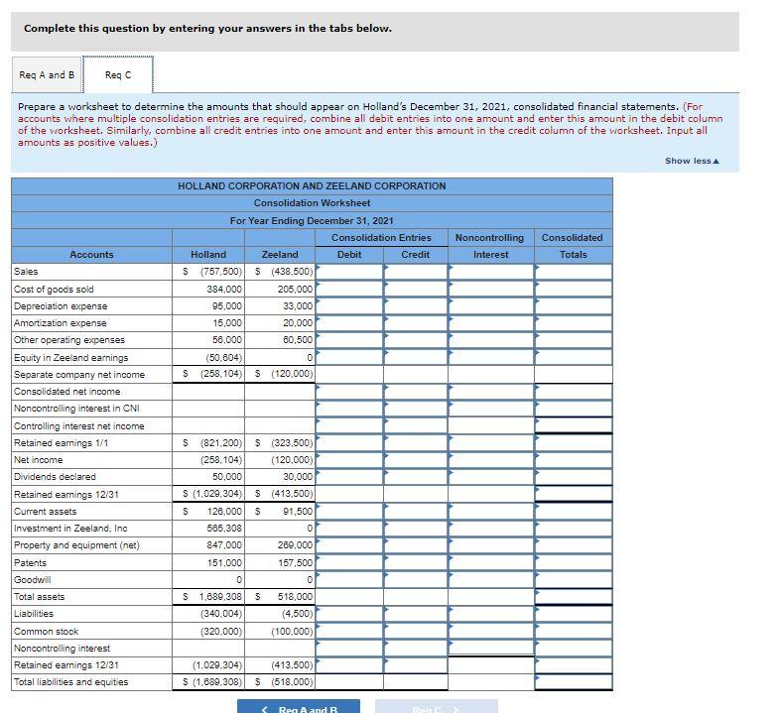Screen dimensions: 781x713
Task: Go back using Req A and B button
Action: click(299, 706)
